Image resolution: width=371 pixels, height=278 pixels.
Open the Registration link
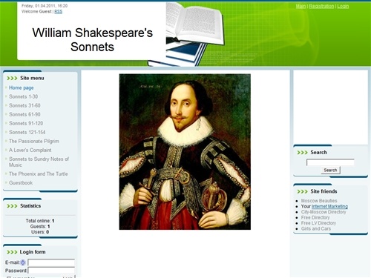(321, 6)
